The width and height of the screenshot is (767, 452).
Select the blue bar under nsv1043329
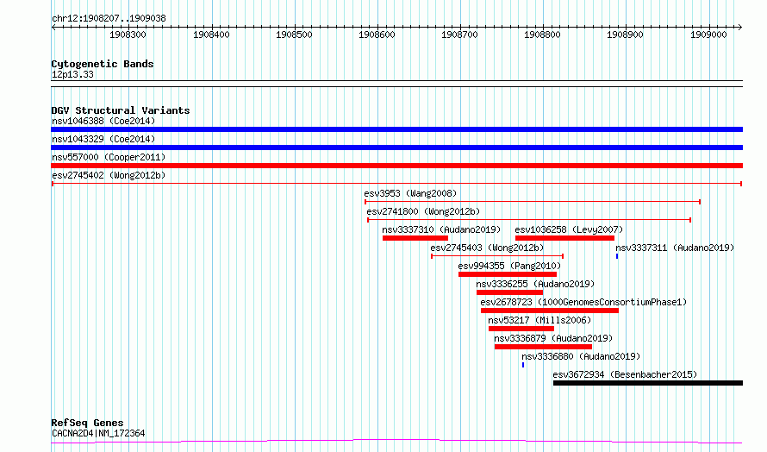[396, 148]
